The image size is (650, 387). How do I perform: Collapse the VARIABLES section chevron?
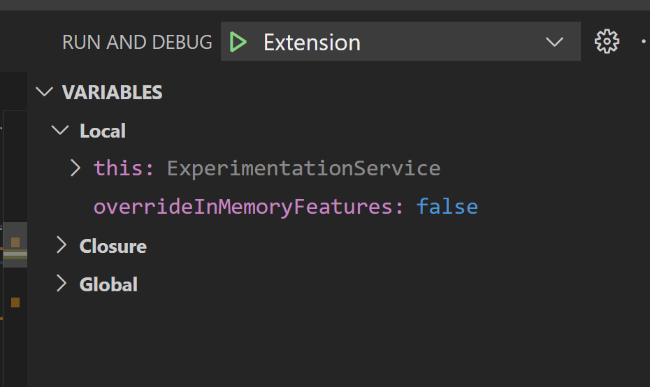pos(44,92)
